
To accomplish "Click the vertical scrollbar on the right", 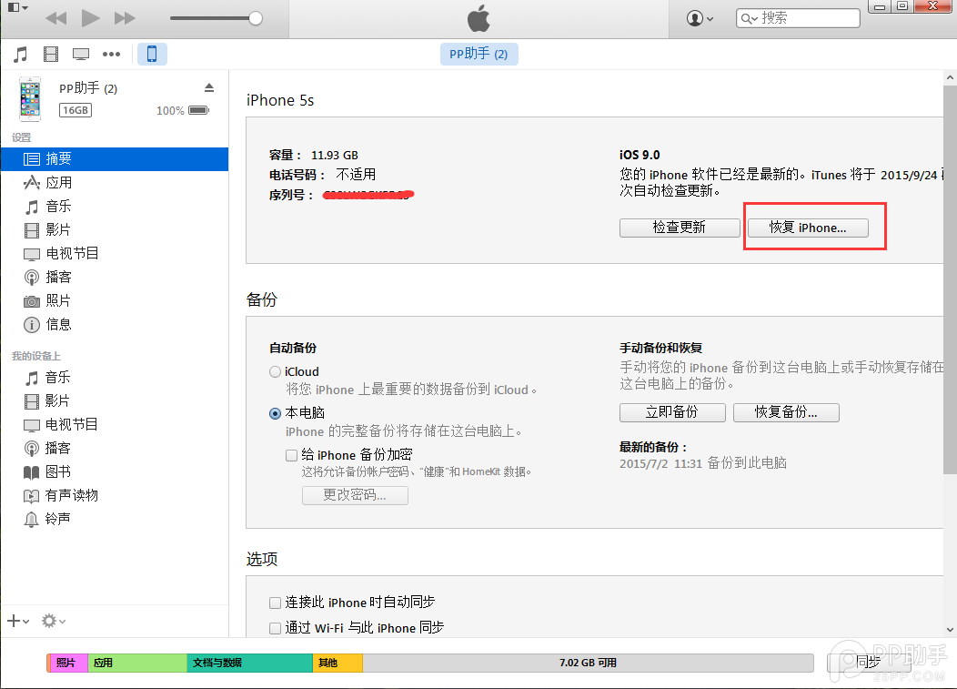I will pyautogui.click(x=951, y=273).
